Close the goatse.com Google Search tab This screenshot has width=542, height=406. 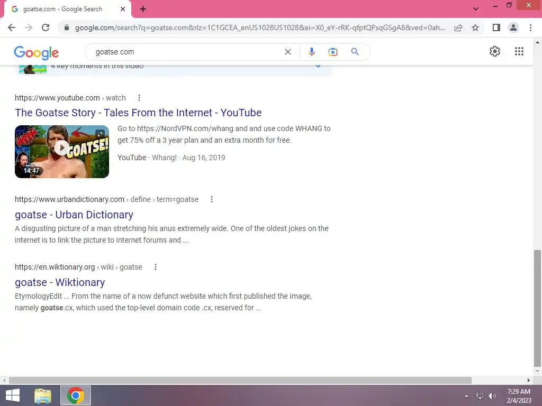pos(123,10)
